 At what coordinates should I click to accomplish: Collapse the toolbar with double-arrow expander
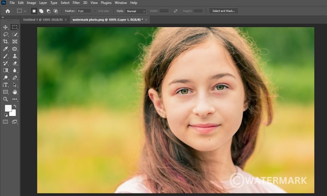(3, 17)
